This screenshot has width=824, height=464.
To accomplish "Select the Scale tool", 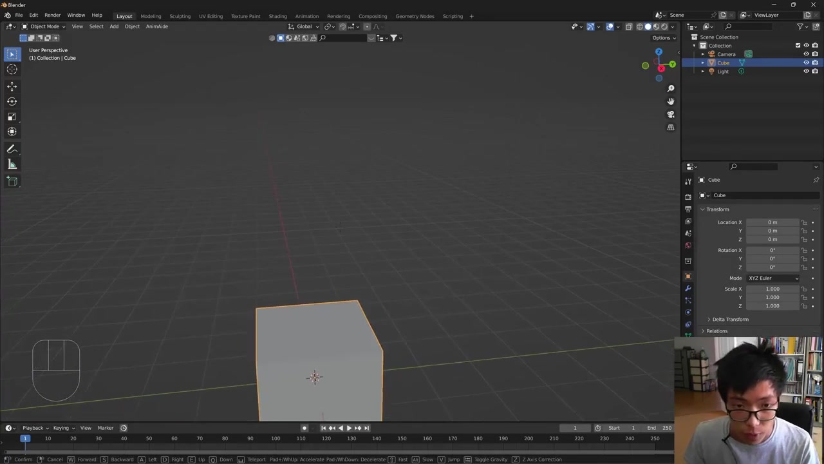I will 12,117.
